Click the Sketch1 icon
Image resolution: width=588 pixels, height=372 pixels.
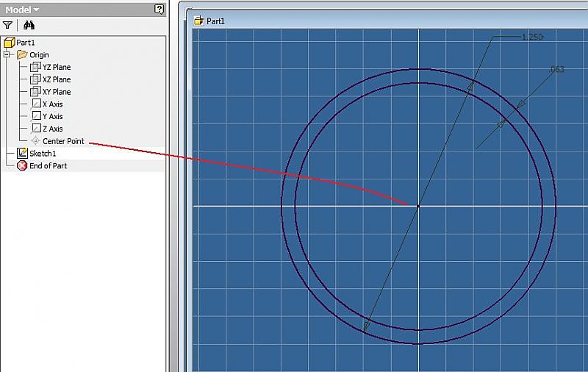pyautogui.click(x=22, y=153)
